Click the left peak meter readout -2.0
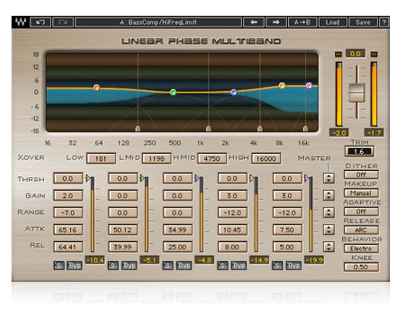This screenshot has height=325, width=401. click(x=339, y=133)
